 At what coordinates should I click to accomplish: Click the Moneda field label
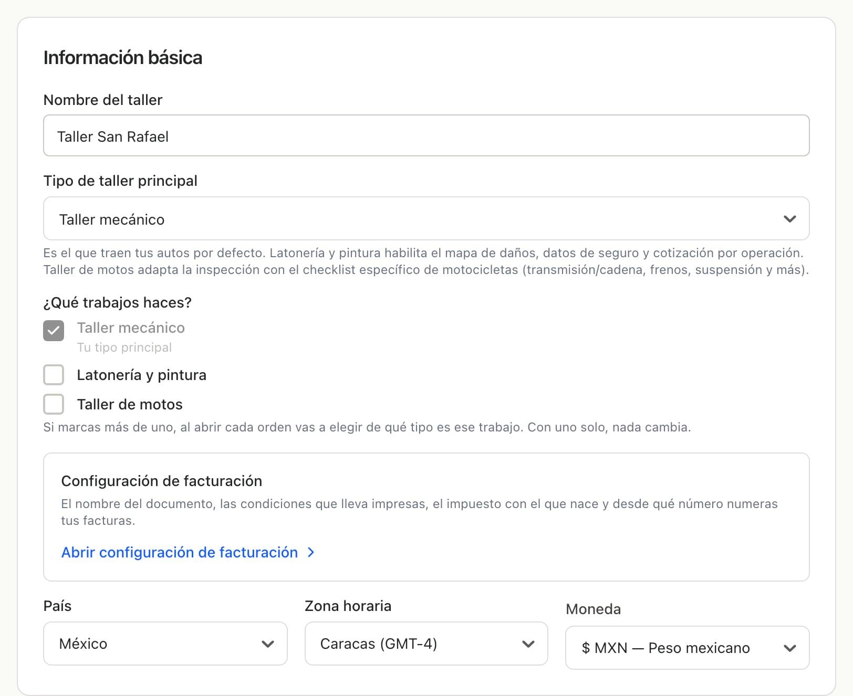click(x=593, y=609)
